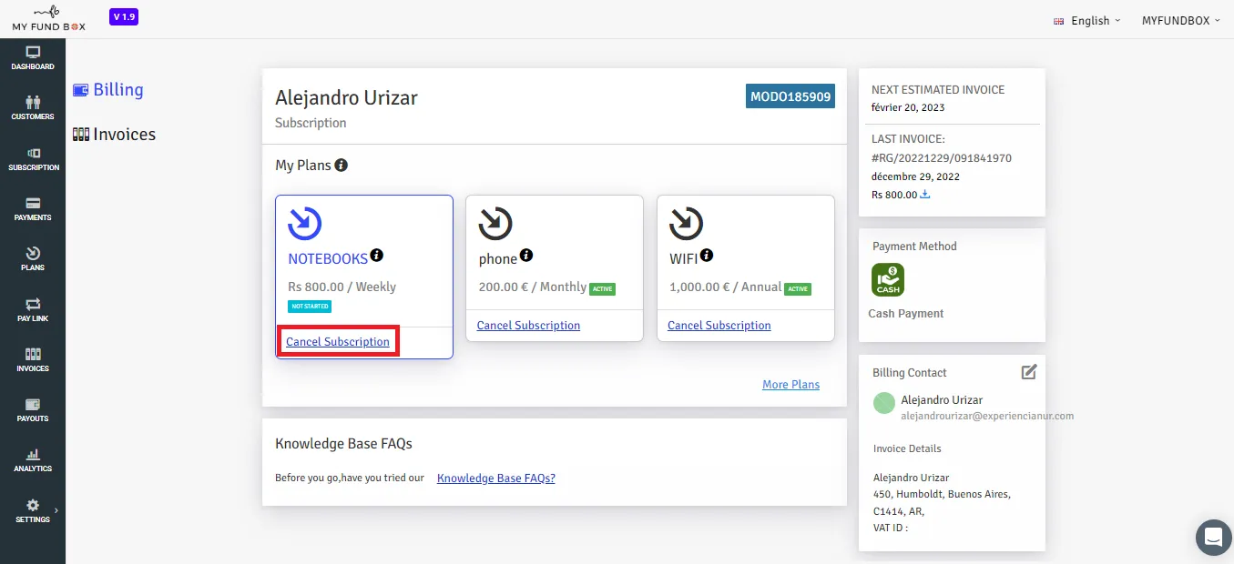Click the info icon beside WIFI
1234x564 pixels.
coord(707,256)
